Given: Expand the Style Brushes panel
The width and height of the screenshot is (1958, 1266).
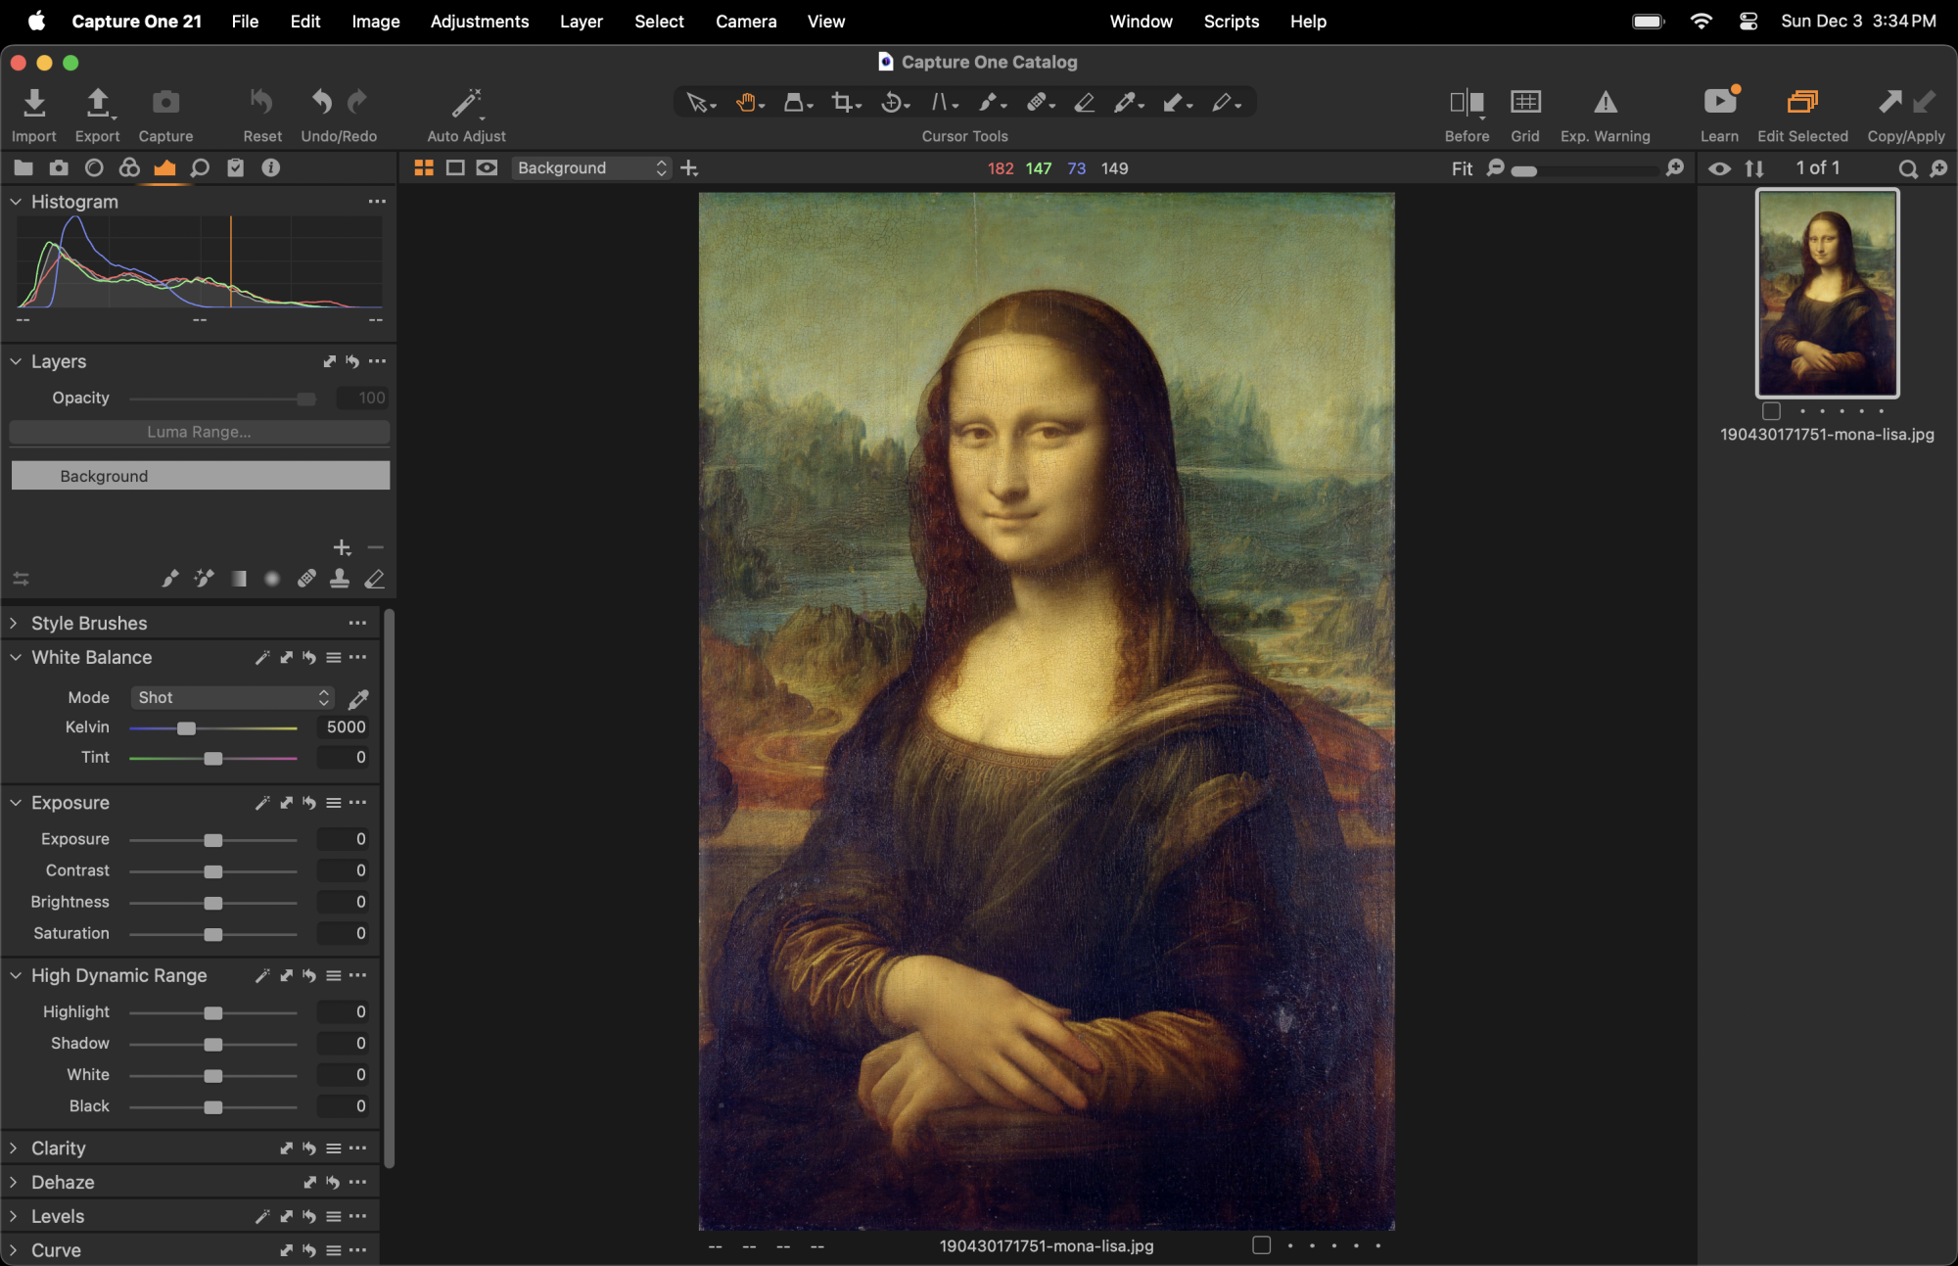Looking at the screenshot, I should 14,624.
